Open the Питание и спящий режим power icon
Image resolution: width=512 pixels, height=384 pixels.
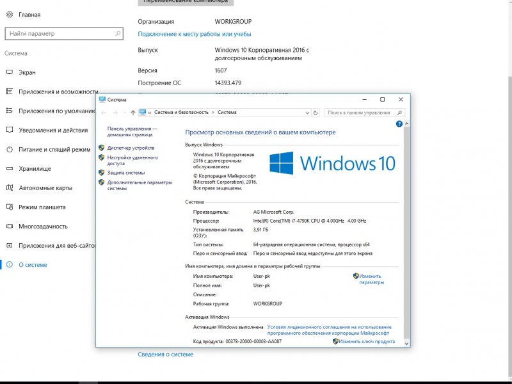click(x=10, y=149)
